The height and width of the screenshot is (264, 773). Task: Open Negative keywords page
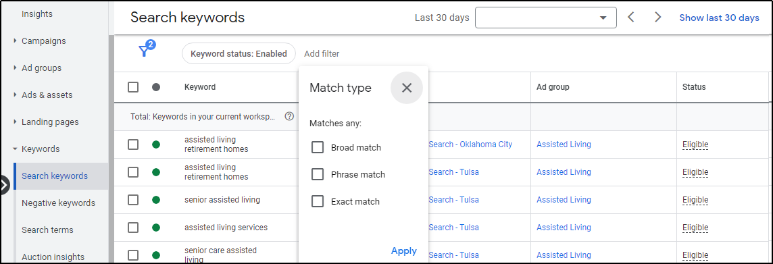tap(58, 203)
